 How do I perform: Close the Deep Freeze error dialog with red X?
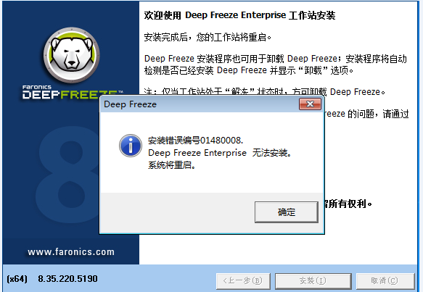click(311, 104)
